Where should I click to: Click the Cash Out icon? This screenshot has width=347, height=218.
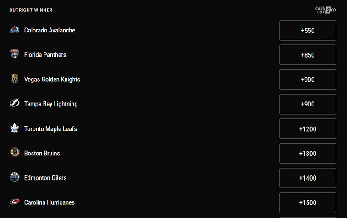tap(325, 10)
